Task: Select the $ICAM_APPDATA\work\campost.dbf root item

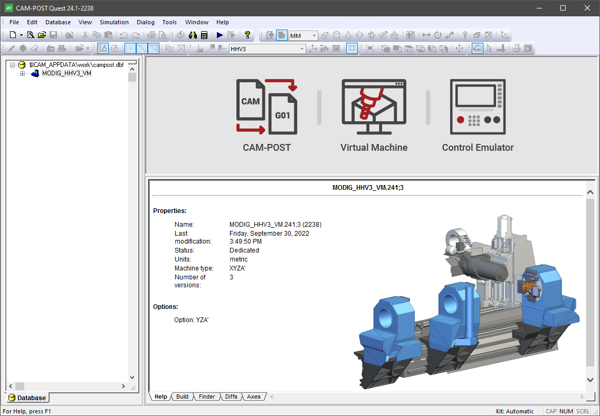Action: 77,65
